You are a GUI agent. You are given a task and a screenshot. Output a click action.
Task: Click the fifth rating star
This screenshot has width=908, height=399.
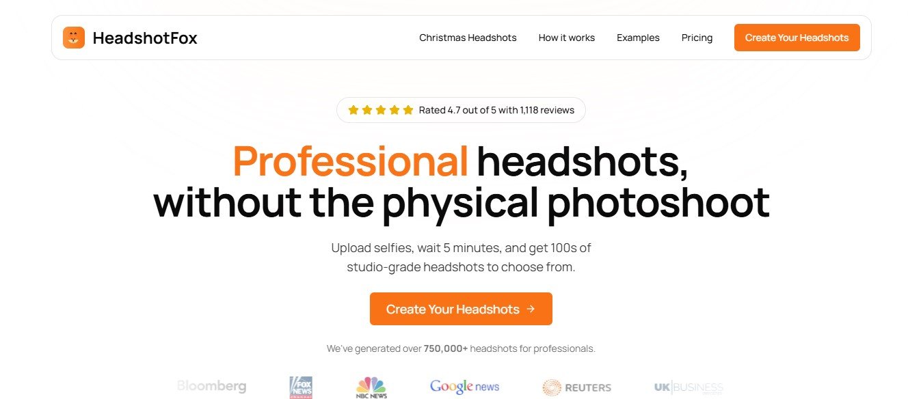408,109
